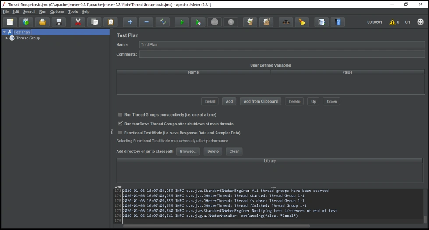Click the New test plan icon
This screenshot has height=230, width=429.
click(10, 22)
